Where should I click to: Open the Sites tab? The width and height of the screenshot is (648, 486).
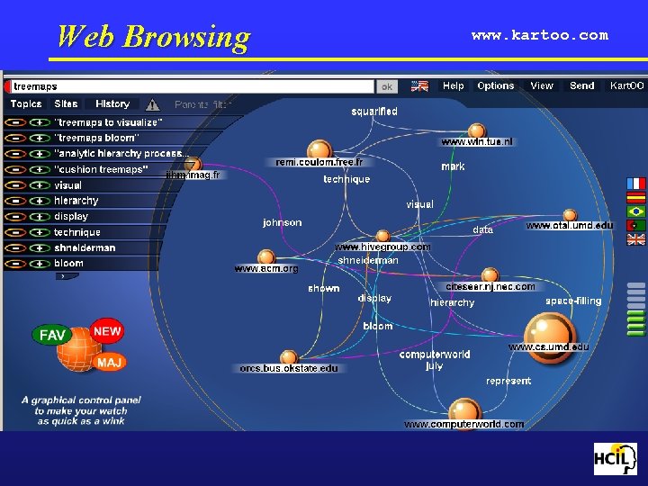click(x=66, y=103)
